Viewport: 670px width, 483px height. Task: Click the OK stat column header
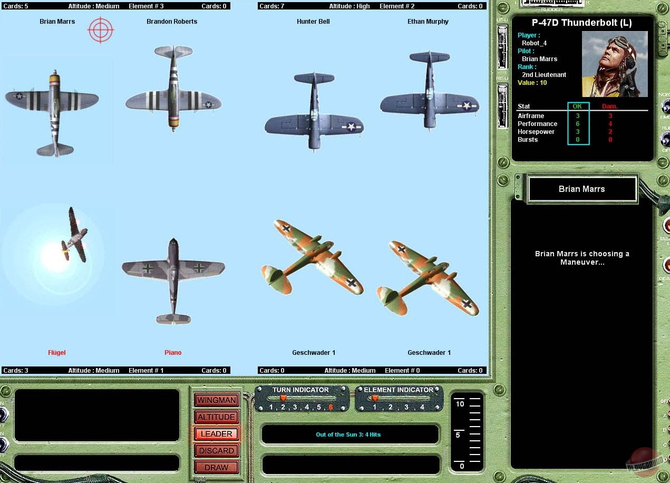577,106
